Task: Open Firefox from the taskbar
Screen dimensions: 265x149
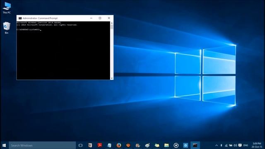Action: coord(119,145)
